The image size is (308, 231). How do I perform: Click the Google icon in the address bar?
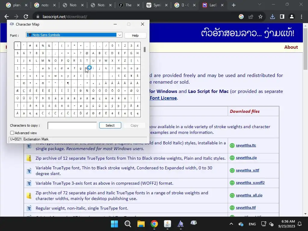coord(241,17)
